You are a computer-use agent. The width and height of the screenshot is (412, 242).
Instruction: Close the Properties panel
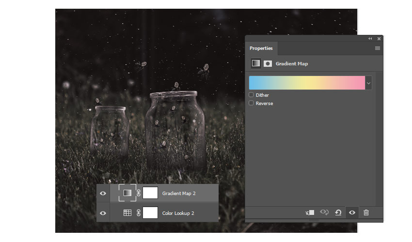(x=379, y=39)
